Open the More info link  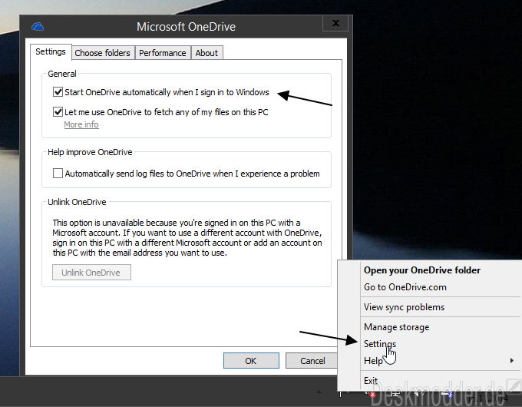coord(81,124)
